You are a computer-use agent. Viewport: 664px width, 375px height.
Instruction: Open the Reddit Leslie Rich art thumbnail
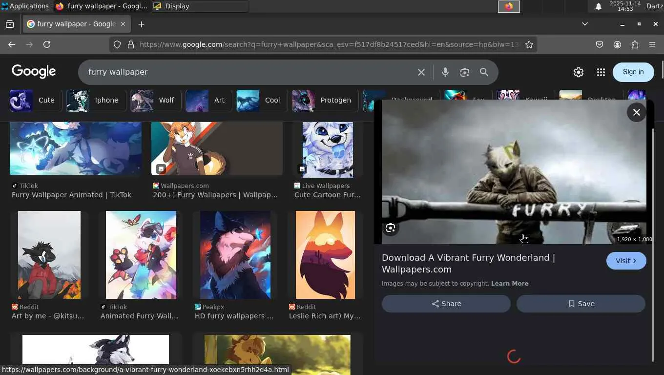tap(325, 255)
